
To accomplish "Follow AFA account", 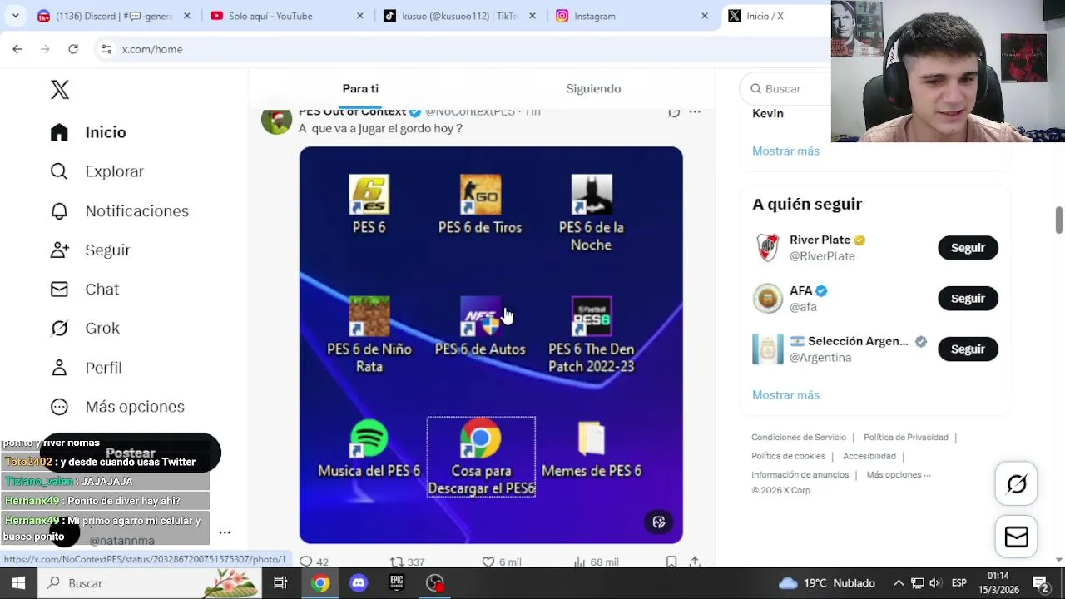I will (x=968, y=299).
